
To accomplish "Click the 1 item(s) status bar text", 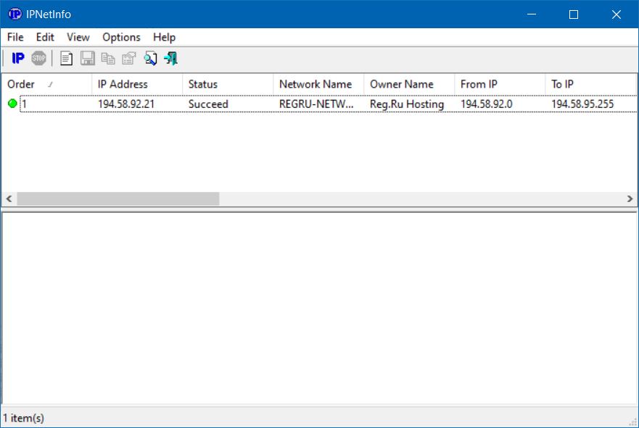I will (x=23, y=418).
